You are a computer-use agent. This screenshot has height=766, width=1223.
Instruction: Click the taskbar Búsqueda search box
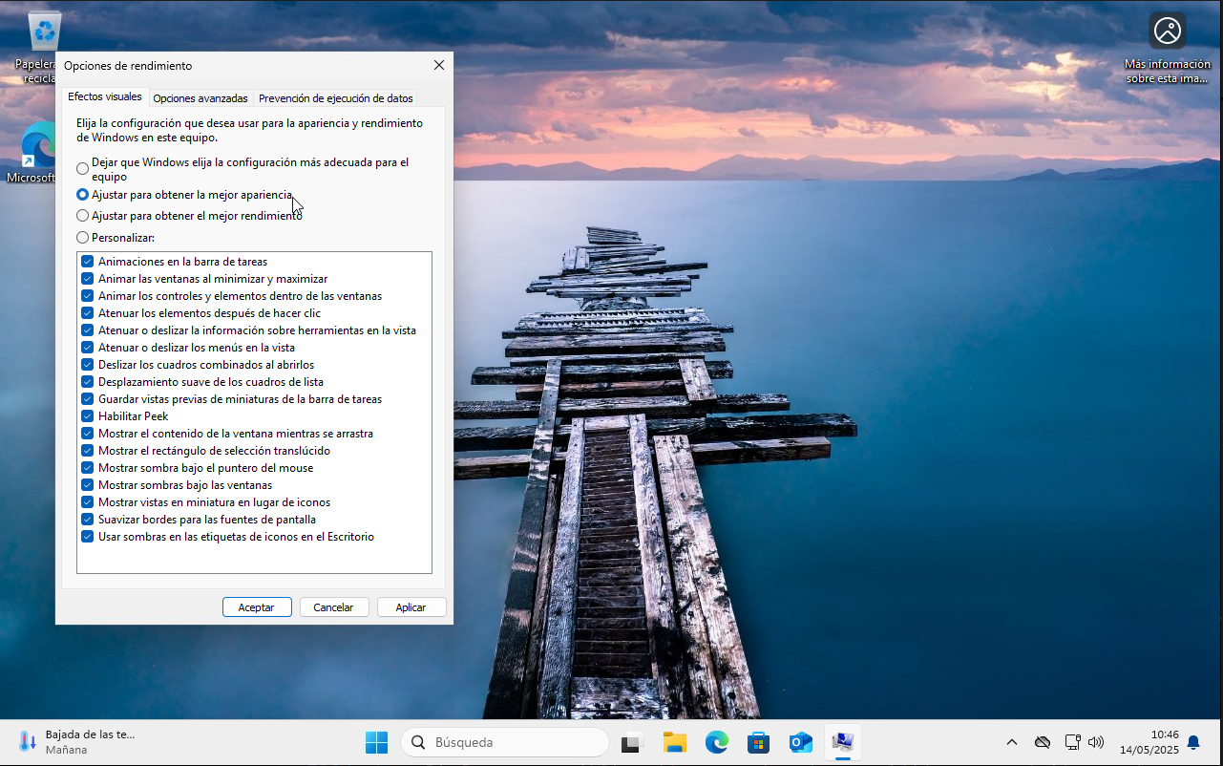point(505,742)
